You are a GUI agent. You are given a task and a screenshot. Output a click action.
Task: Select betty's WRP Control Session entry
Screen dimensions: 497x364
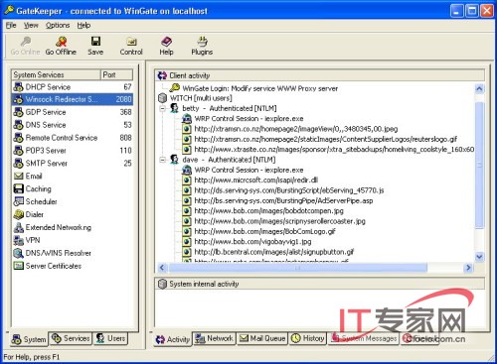coord(244,119)
